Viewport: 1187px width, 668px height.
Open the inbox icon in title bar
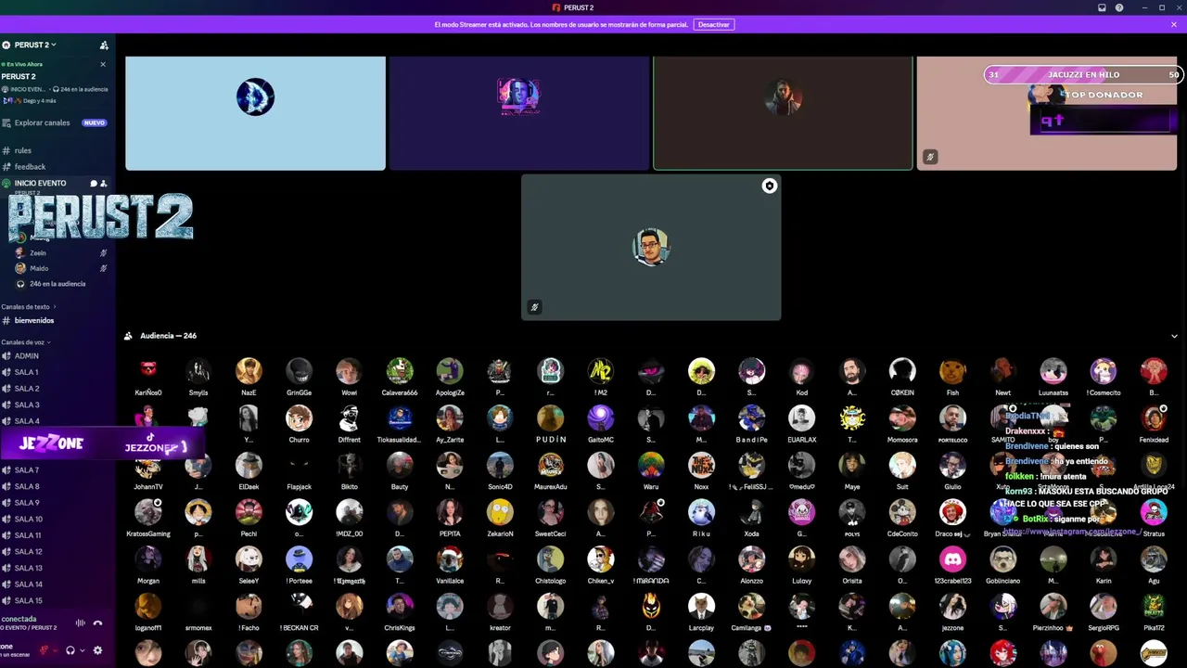[x=1102, y=7]
